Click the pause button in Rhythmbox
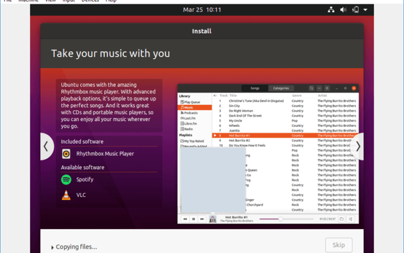The image size is (404, 253). 193,219
